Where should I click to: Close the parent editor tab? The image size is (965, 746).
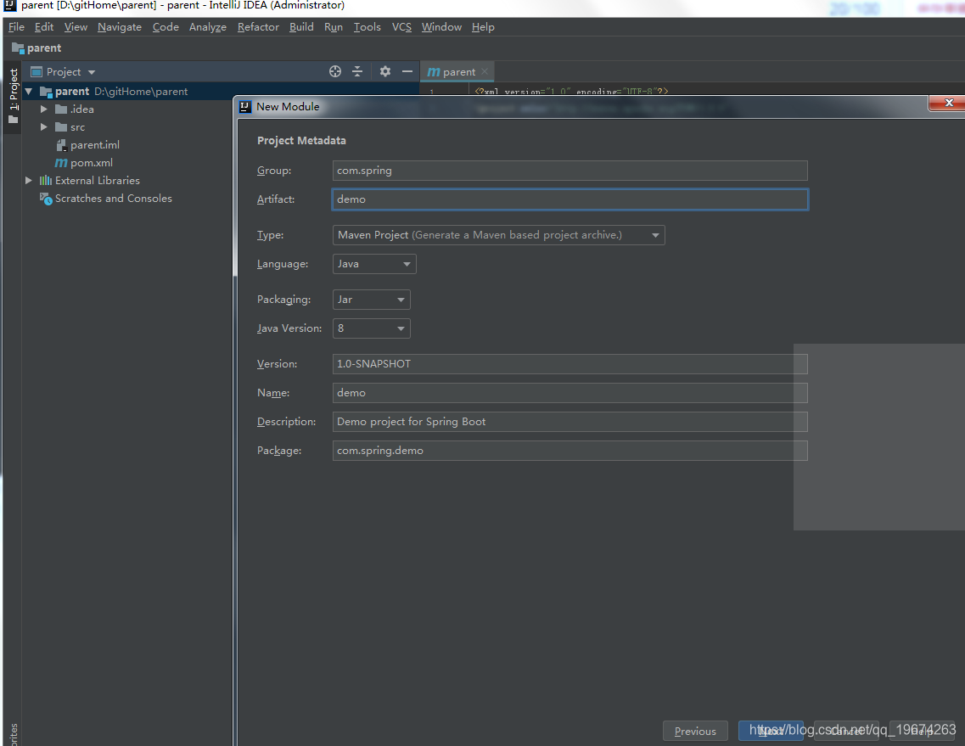(x=485, y=71)
